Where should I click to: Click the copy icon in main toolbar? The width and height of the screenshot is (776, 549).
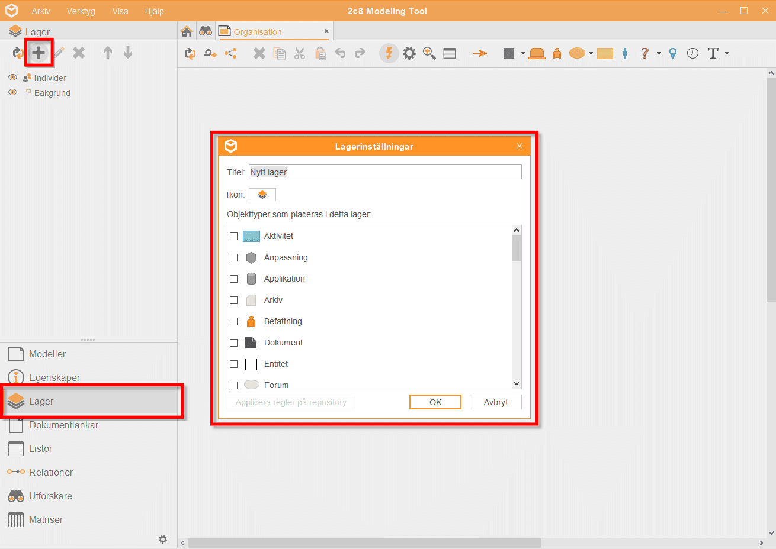[x=280, y=54]
